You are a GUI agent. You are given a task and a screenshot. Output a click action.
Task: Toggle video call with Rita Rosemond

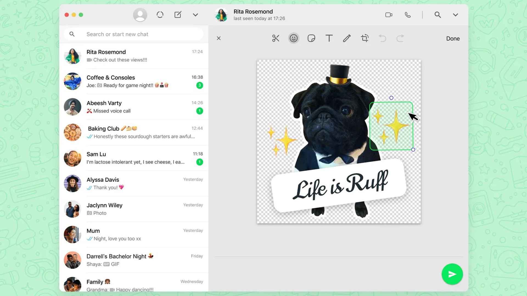[x=389, y=15]
